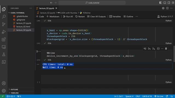Restart the notebook kernel

pos(80,17)
